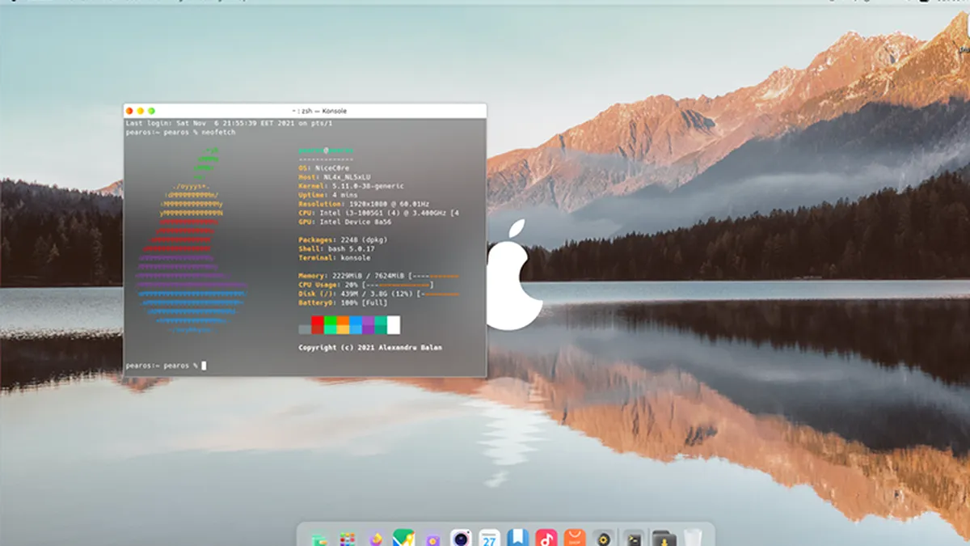The height and width of the screenshot is (546, 970).
Task: Click the "Packages: 2248 (dpkg)" line
Action: point(341,240)
